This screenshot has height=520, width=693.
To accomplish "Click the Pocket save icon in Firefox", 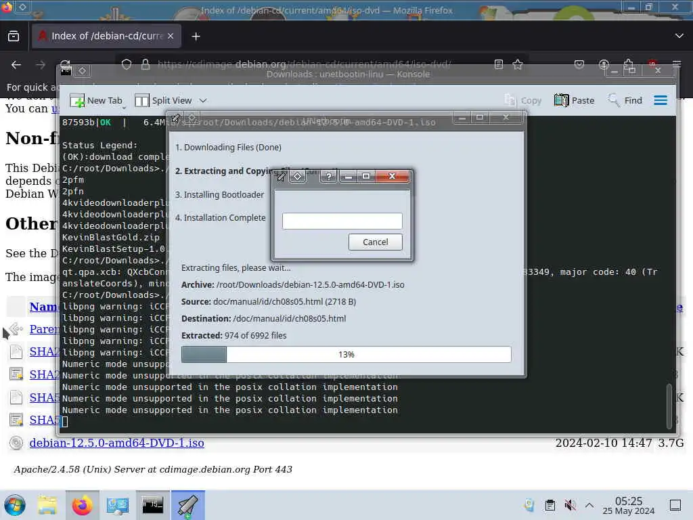I will (579, 64).
